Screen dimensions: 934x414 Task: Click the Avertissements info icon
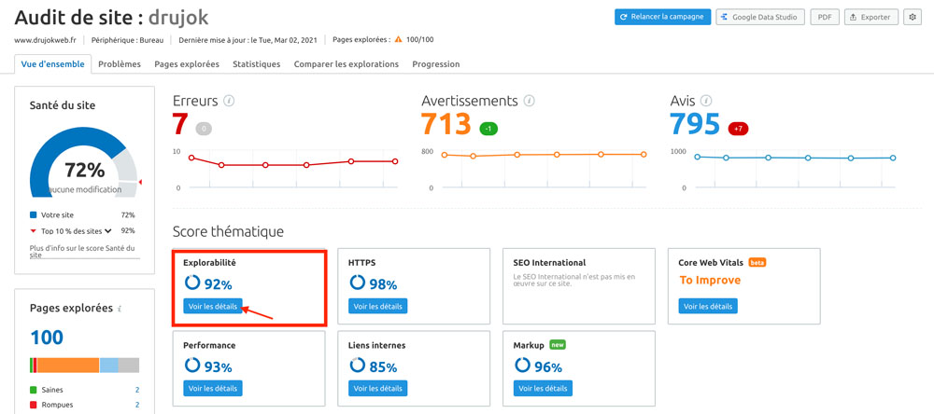click(529, 101)
